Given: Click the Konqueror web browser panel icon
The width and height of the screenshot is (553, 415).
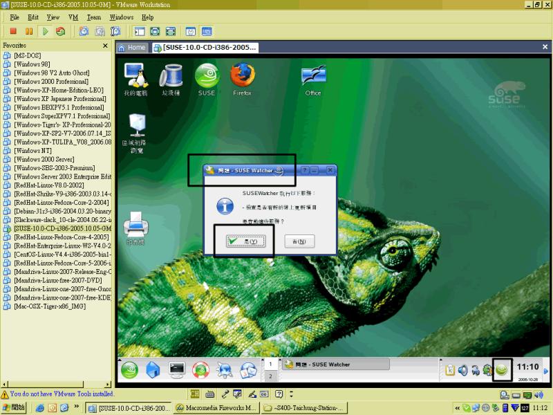Looking at the screenshot, I should [x=224, y=370].
